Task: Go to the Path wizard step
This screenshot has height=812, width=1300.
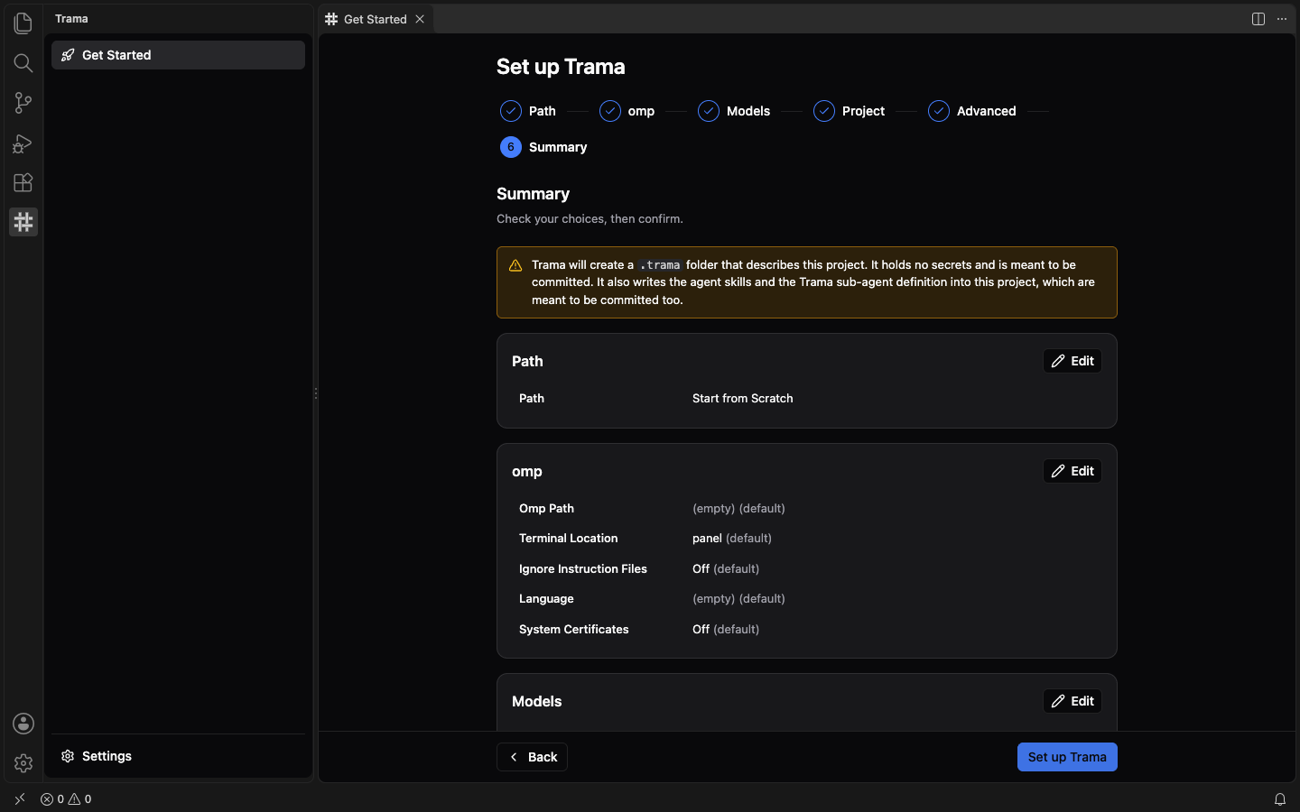Action: [x=528, y=111]
